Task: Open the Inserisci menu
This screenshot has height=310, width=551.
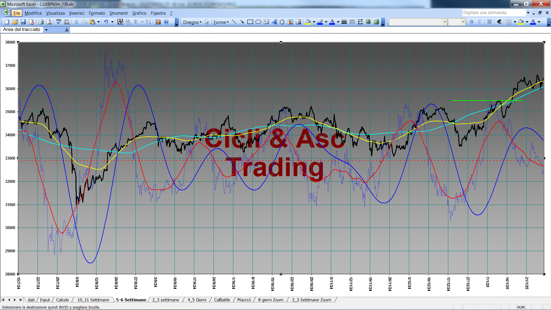Action: point(77,13)
